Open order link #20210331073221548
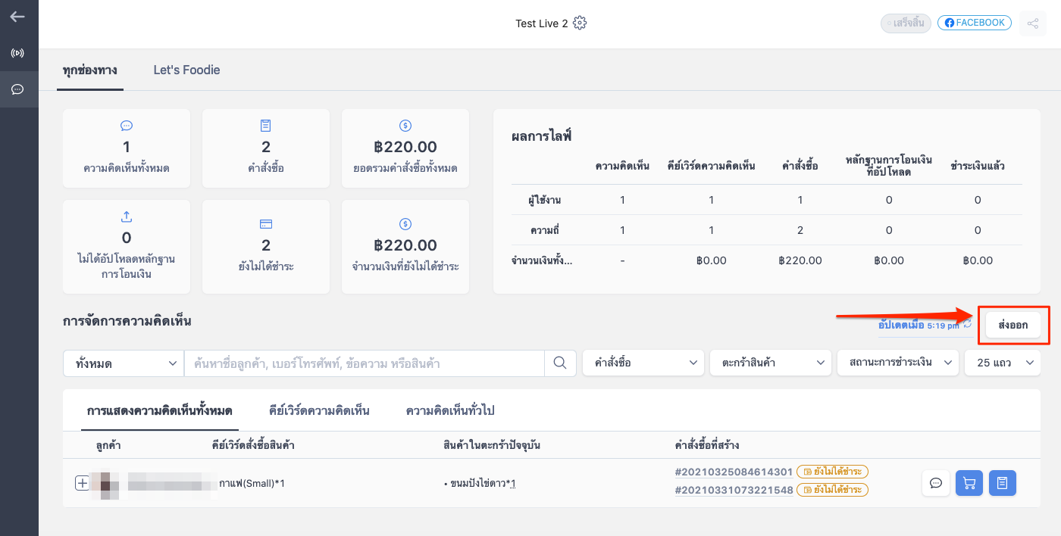The image size is (1061, 536). pos(734,490)
